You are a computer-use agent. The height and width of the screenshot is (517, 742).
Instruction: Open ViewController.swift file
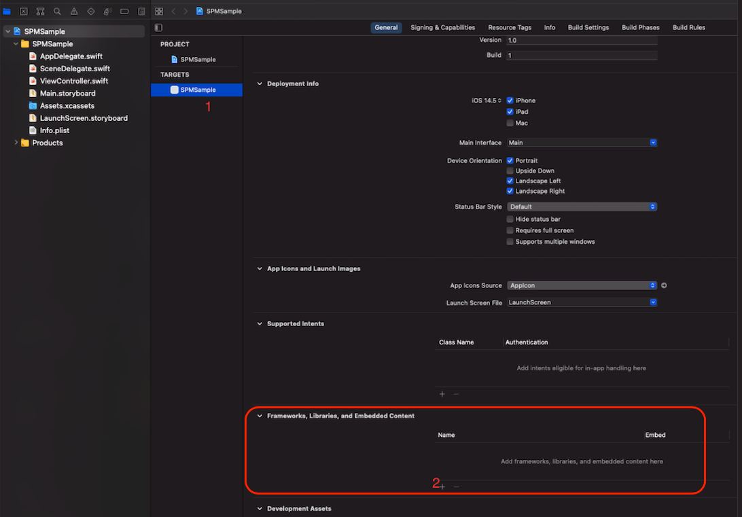[74, 81]
